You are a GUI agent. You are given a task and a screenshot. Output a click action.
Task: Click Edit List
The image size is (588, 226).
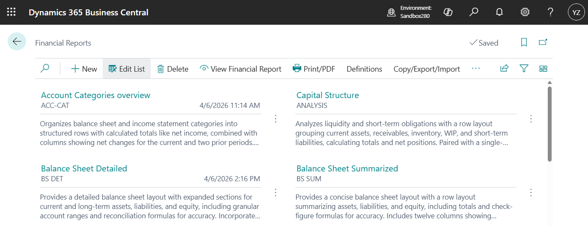127,69
